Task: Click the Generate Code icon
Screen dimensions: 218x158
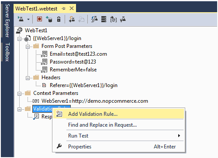Action: point(123,19)
